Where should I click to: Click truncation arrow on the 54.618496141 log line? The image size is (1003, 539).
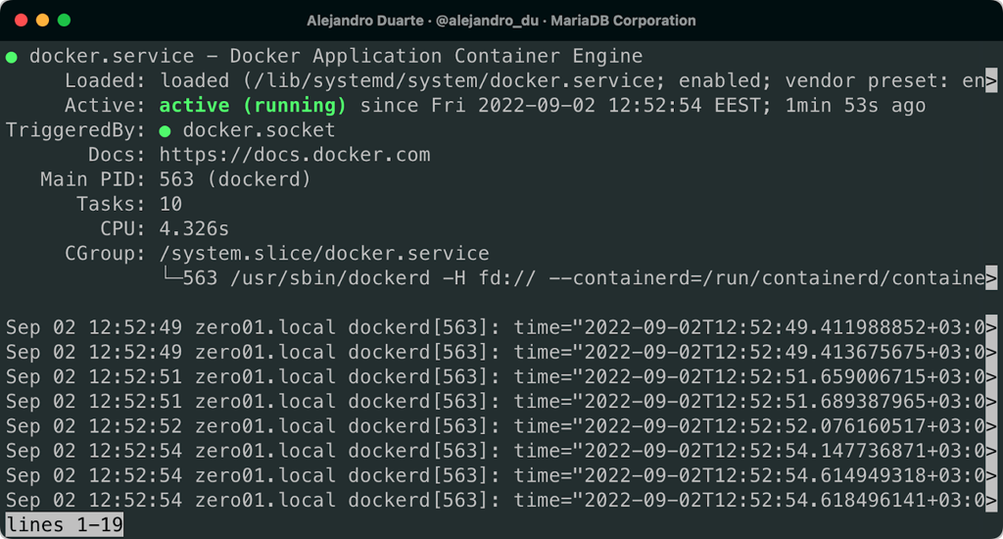991,500
